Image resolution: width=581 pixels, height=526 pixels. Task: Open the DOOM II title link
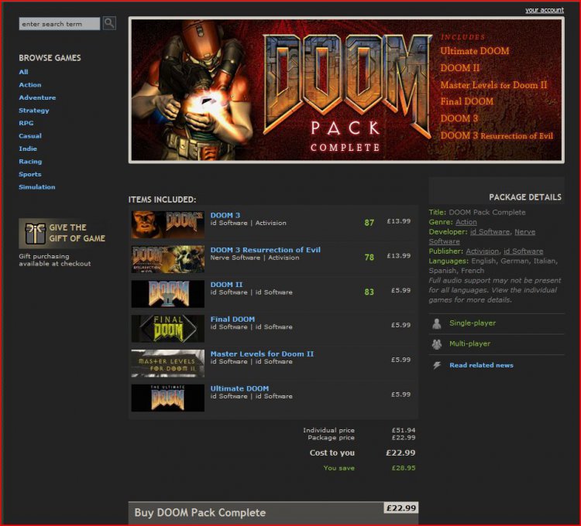pyautogui.click(x=226, y=285)
